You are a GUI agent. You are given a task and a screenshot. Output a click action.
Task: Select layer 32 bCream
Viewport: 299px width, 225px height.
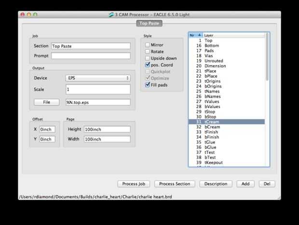tap(227, 127)
